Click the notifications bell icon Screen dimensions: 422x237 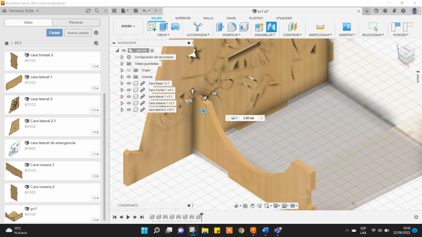[x=394, y=11]
